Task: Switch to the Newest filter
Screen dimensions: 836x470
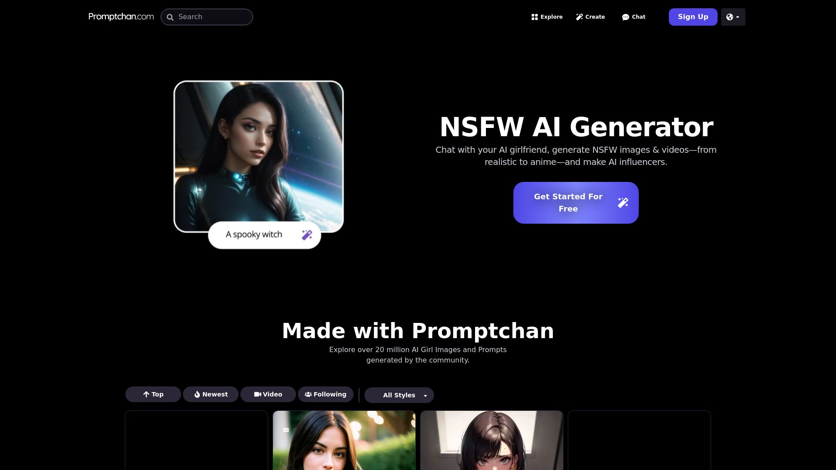Action: (x=211, y=394)
